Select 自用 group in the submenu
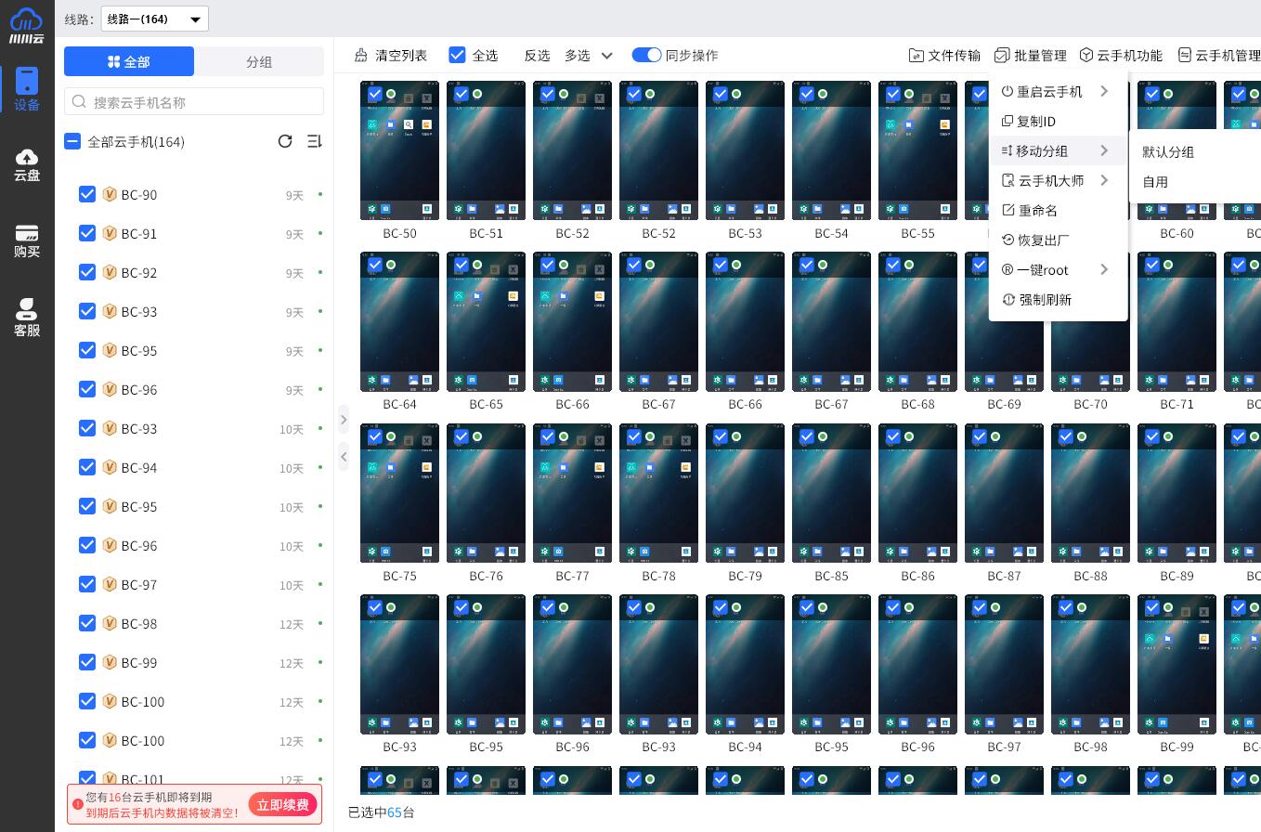 1155,182
